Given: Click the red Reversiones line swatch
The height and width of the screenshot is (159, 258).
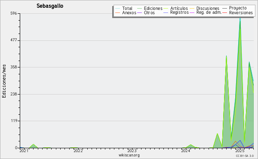Looking at the screenshot, I should (224, 12).
